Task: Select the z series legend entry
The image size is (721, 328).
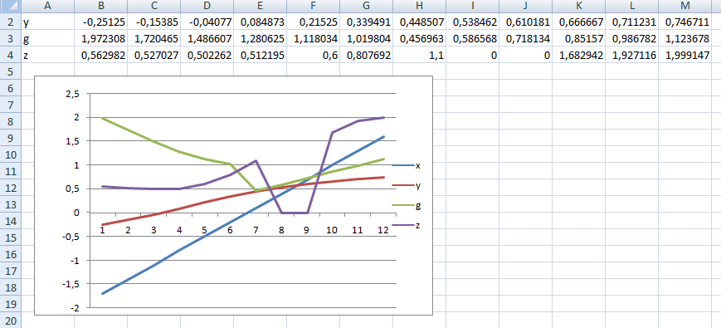Action: point(406,226)
